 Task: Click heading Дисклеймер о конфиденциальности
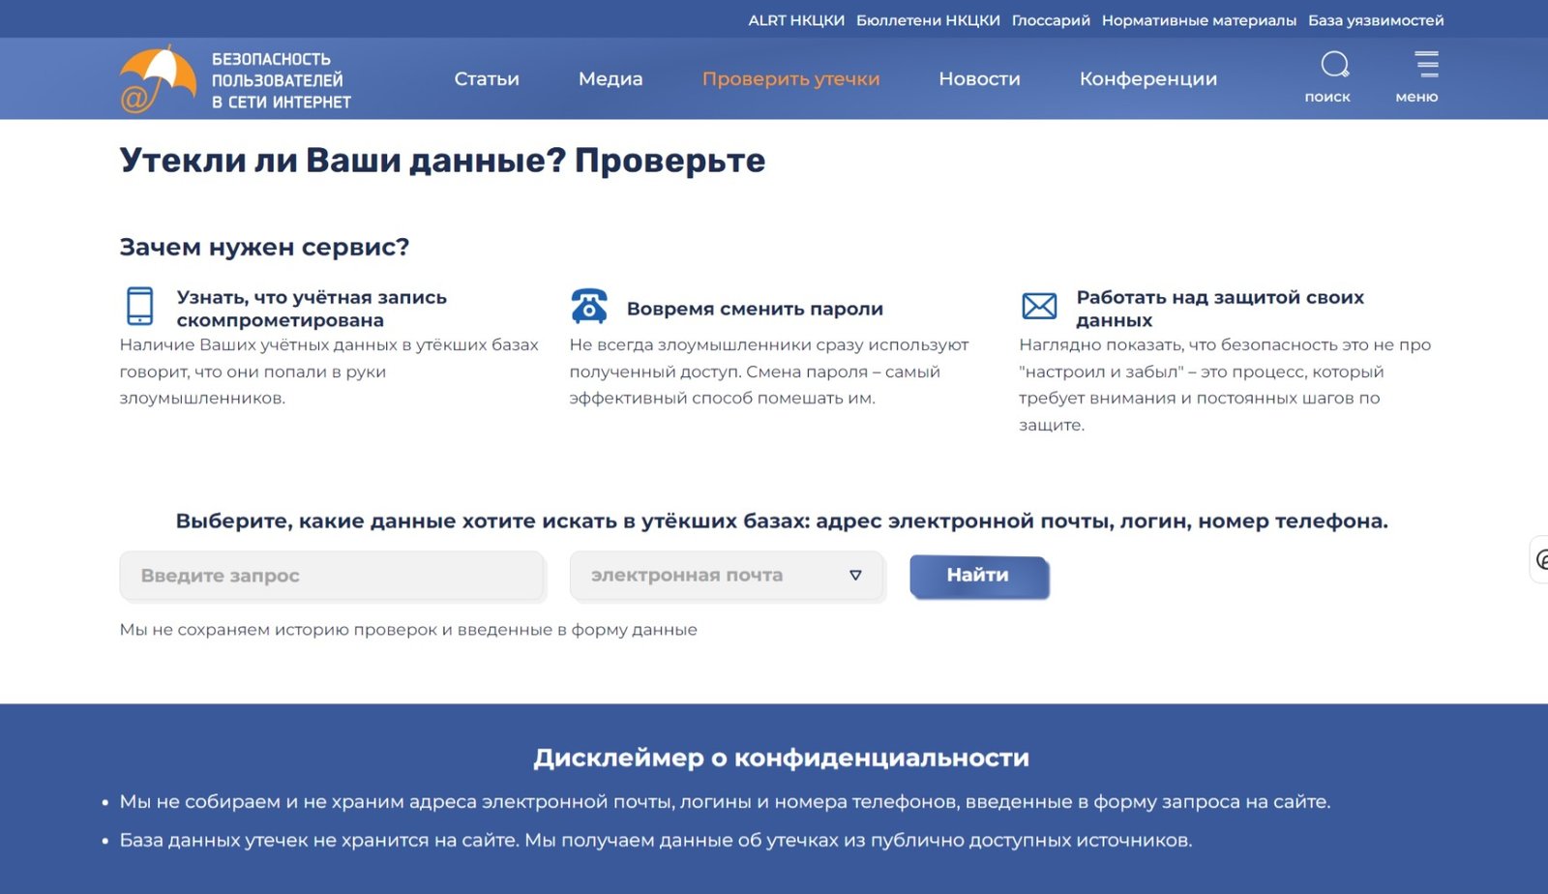(x=781, y=758)
